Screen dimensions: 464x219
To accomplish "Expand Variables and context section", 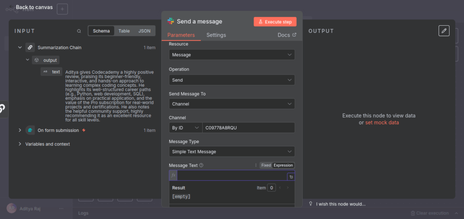I will (19, 144).
